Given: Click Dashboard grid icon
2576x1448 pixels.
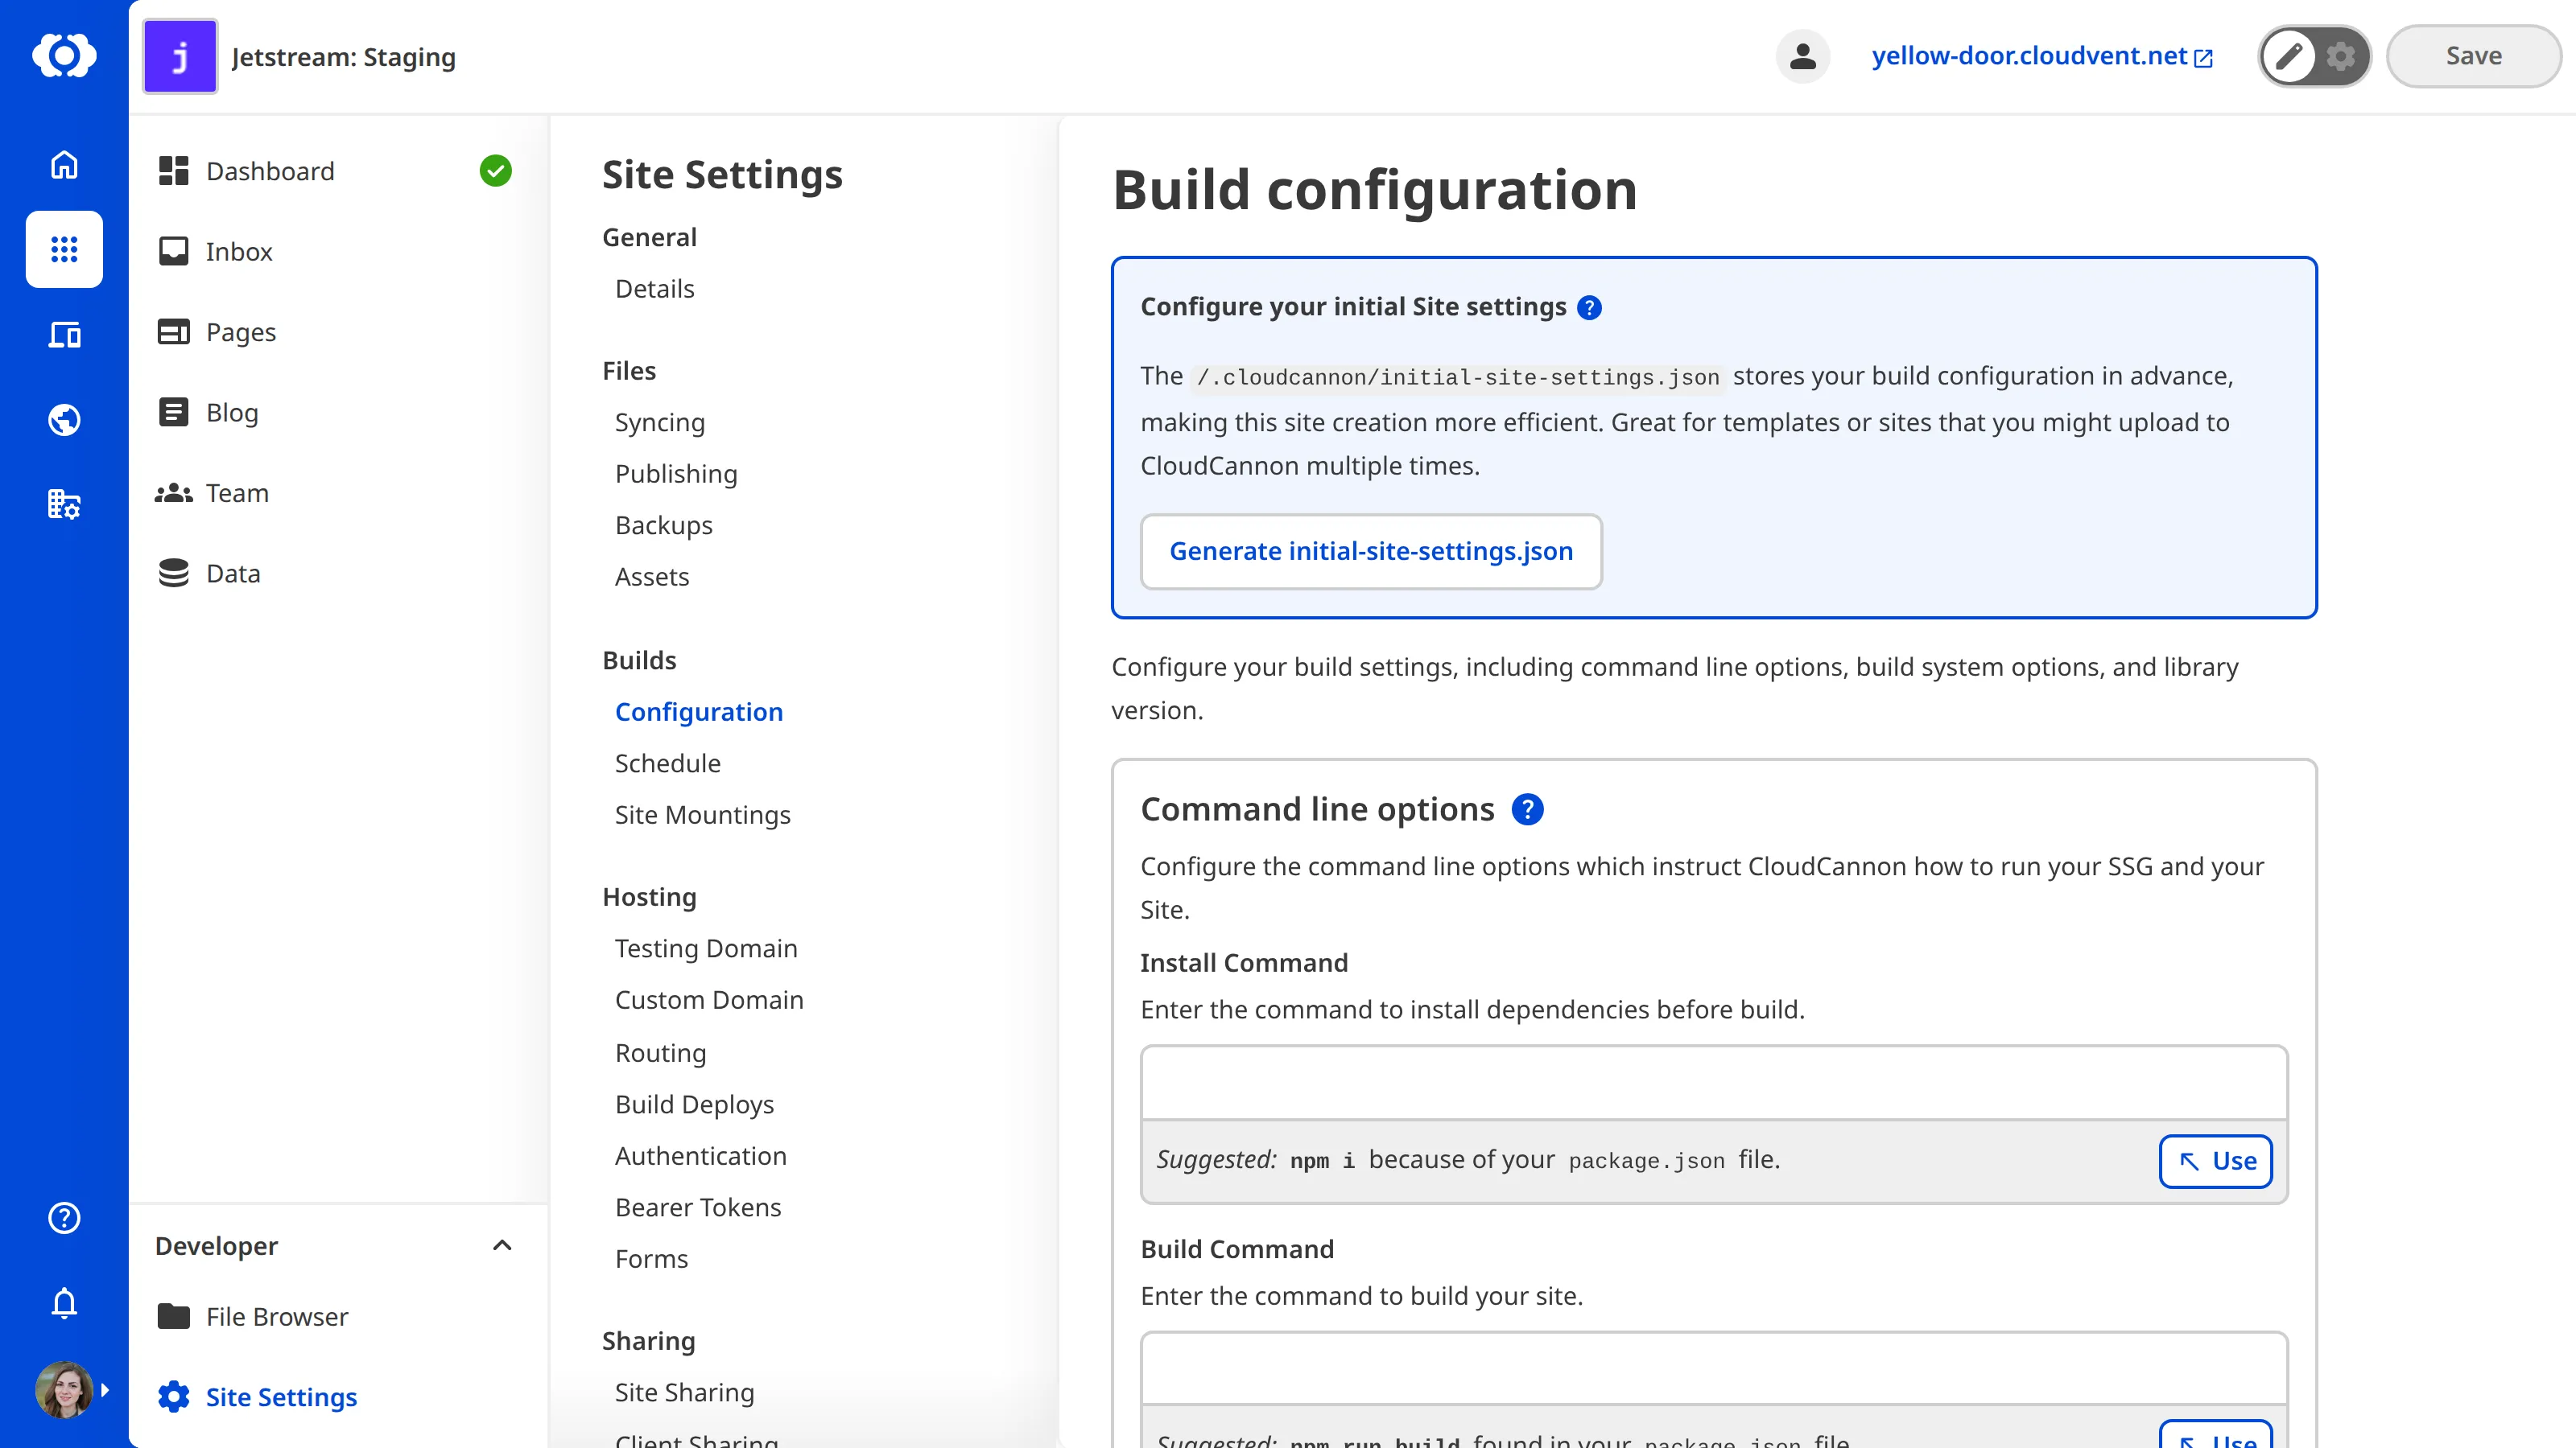Looking at the screenshot, I should click(x=174, y=171).
